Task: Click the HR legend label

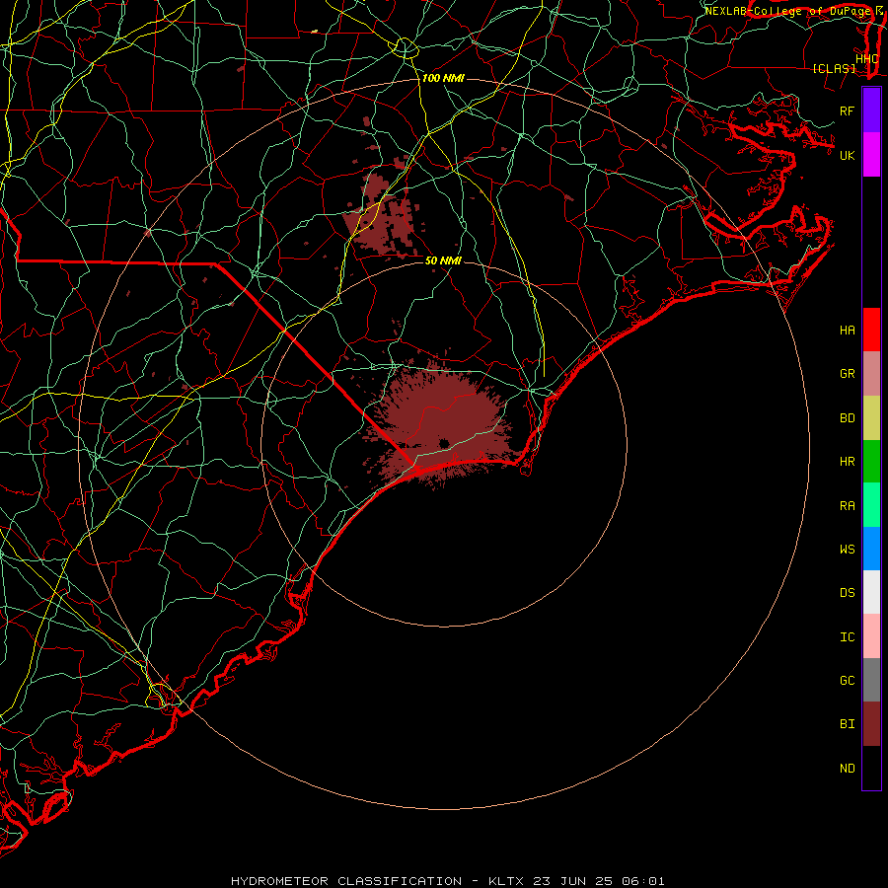Action: point(847,462)
